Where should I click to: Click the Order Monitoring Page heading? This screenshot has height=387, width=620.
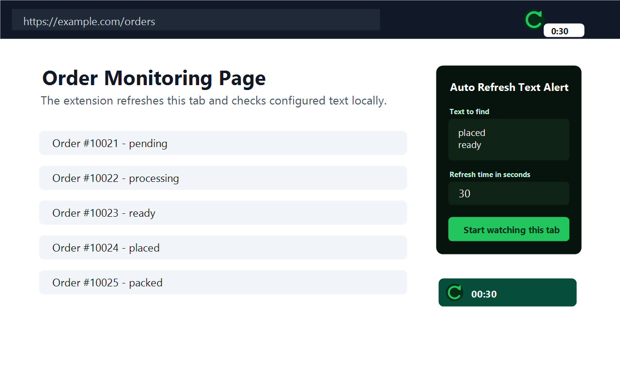pyautogui.click(x=154, y=78)
